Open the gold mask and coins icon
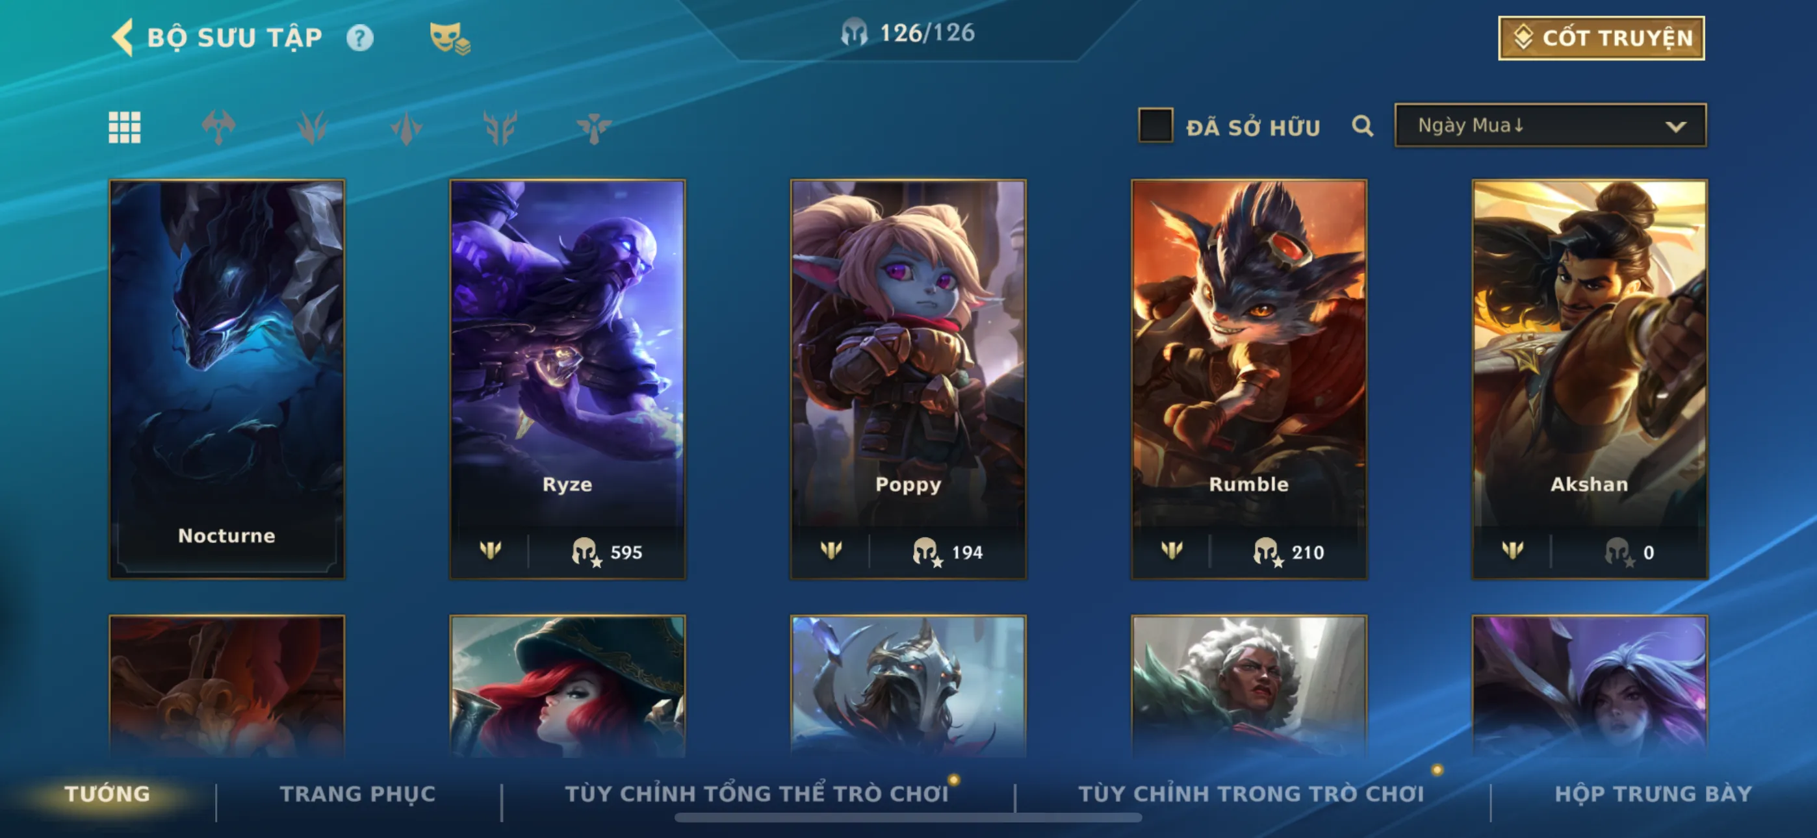 [449, 38]
